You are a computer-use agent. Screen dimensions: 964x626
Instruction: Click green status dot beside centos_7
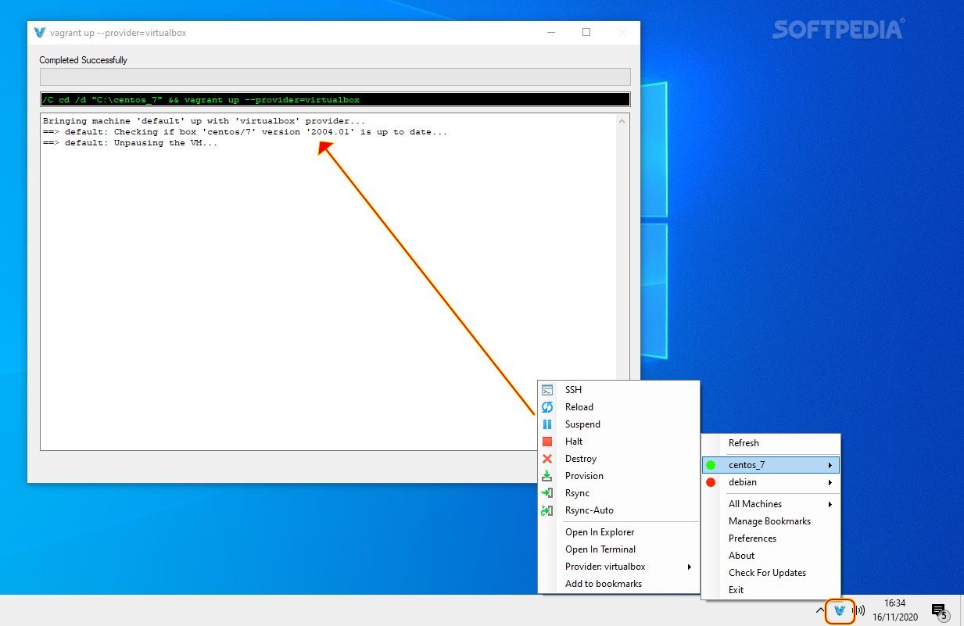711,465
